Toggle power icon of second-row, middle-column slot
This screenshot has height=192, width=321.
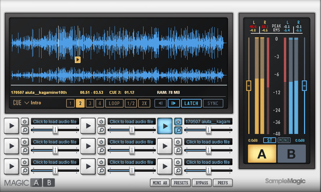tap(101, 142)
